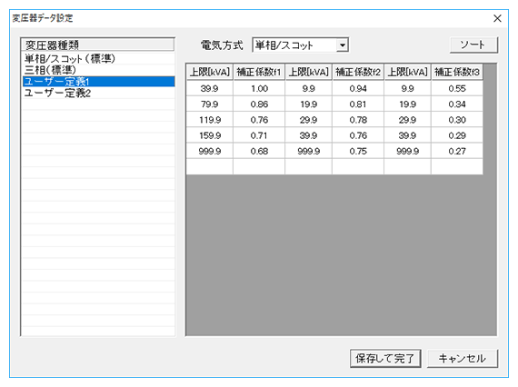The width and height of the screenshot is (518, 387).
Task: Click 保存して完了 button
Action: tap(385, 358)
